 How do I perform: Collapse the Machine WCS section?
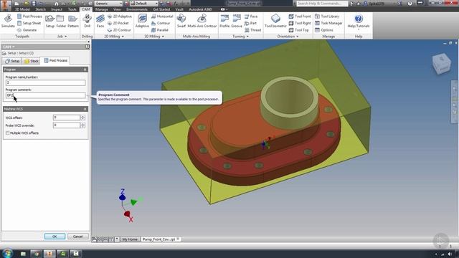(85, 109)
